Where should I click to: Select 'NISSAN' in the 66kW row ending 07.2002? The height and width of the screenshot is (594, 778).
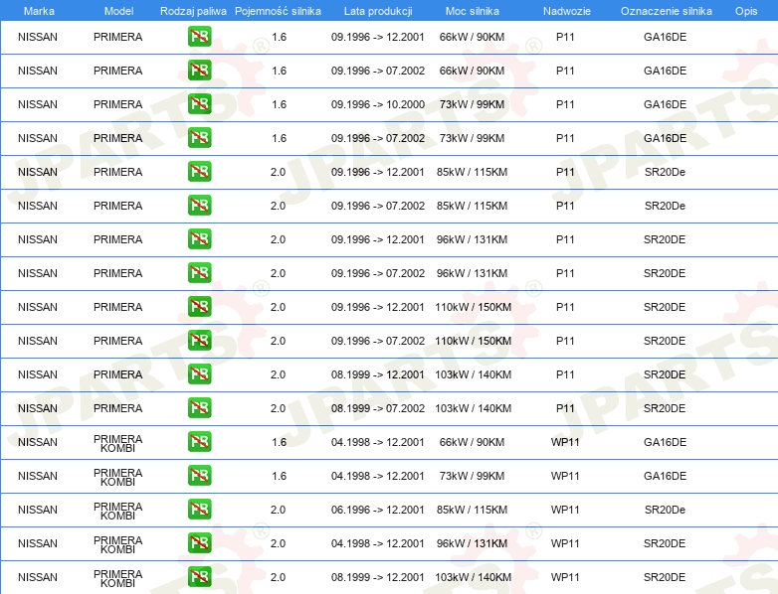(x=38, y=71)
